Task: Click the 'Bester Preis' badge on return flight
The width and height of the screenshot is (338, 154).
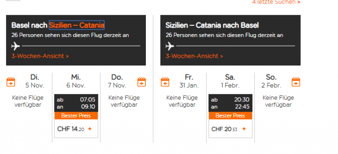Action: click(x=230, y=116)
